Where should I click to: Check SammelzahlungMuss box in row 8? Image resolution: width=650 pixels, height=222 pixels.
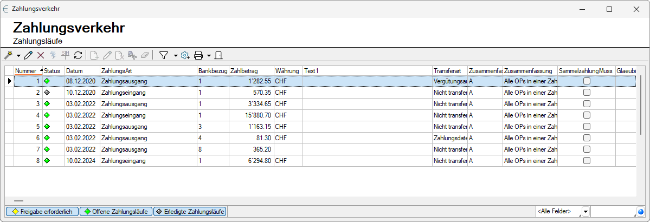pos(587,161)
